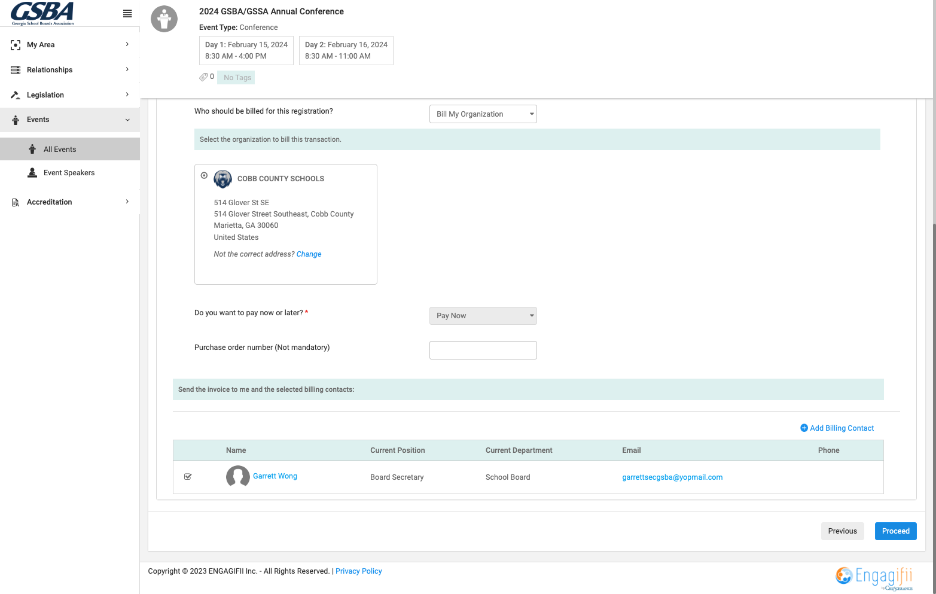Focus the purchase order number field
Viewport: 936px width, 594px height.
[483, 351]
